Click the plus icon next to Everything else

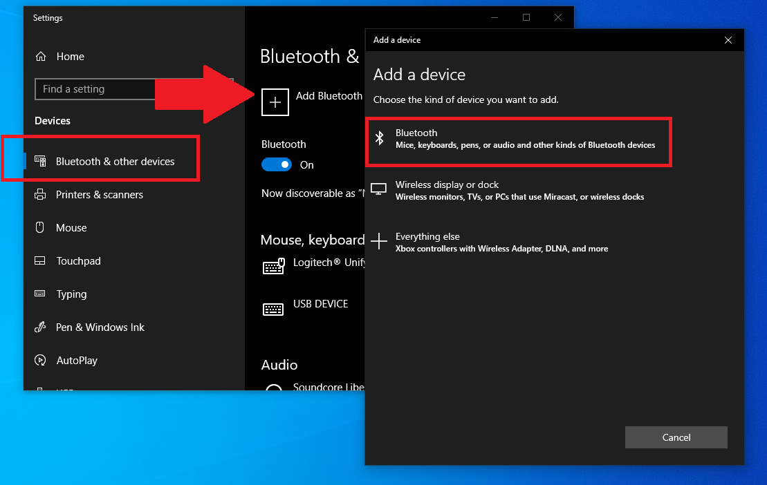tap(379, 240)
